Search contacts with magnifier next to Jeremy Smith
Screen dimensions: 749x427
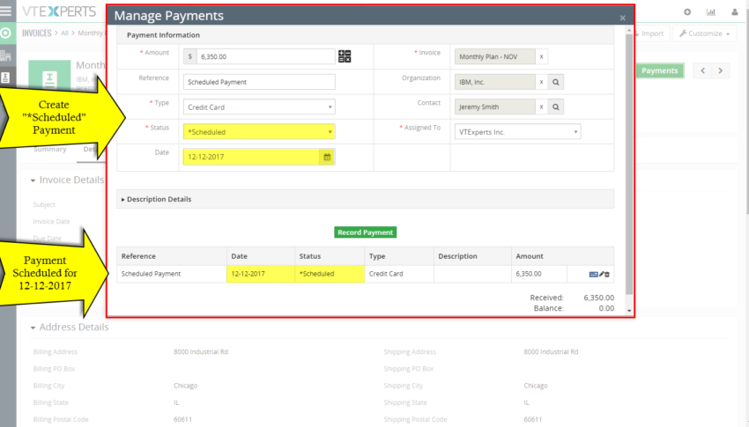(x=556, y=107)
